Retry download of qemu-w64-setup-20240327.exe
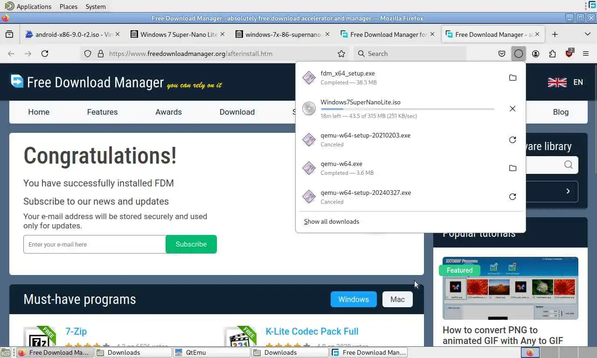The image size is (597, 358). click(x=513, y=197)
